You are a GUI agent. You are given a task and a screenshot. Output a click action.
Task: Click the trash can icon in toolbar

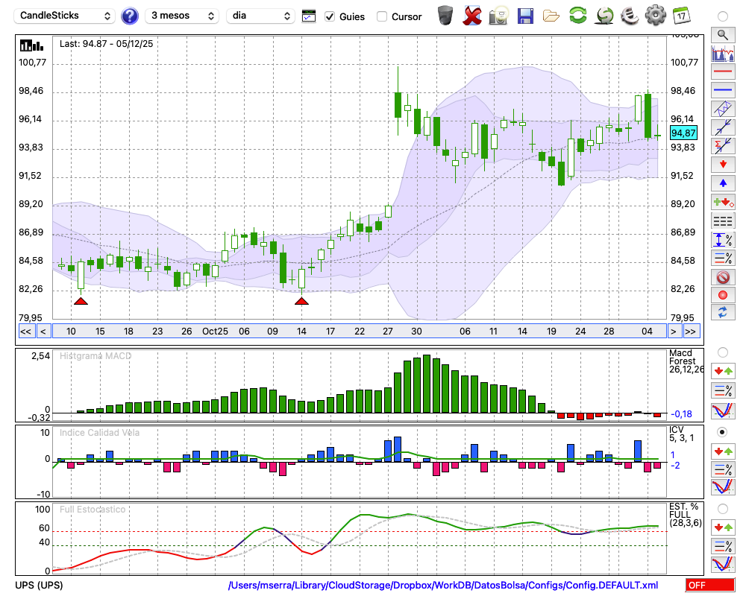[445, 16]
